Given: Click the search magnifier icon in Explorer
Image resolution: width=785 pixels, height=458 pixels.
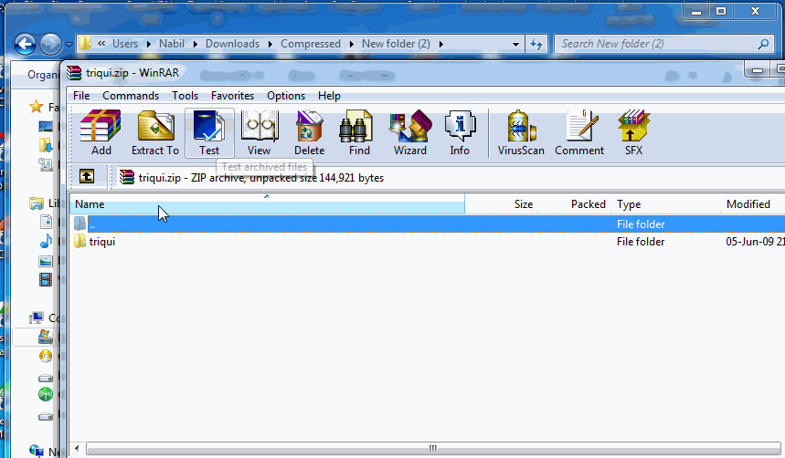Looking at the screenshot, I should pos(763,44).
